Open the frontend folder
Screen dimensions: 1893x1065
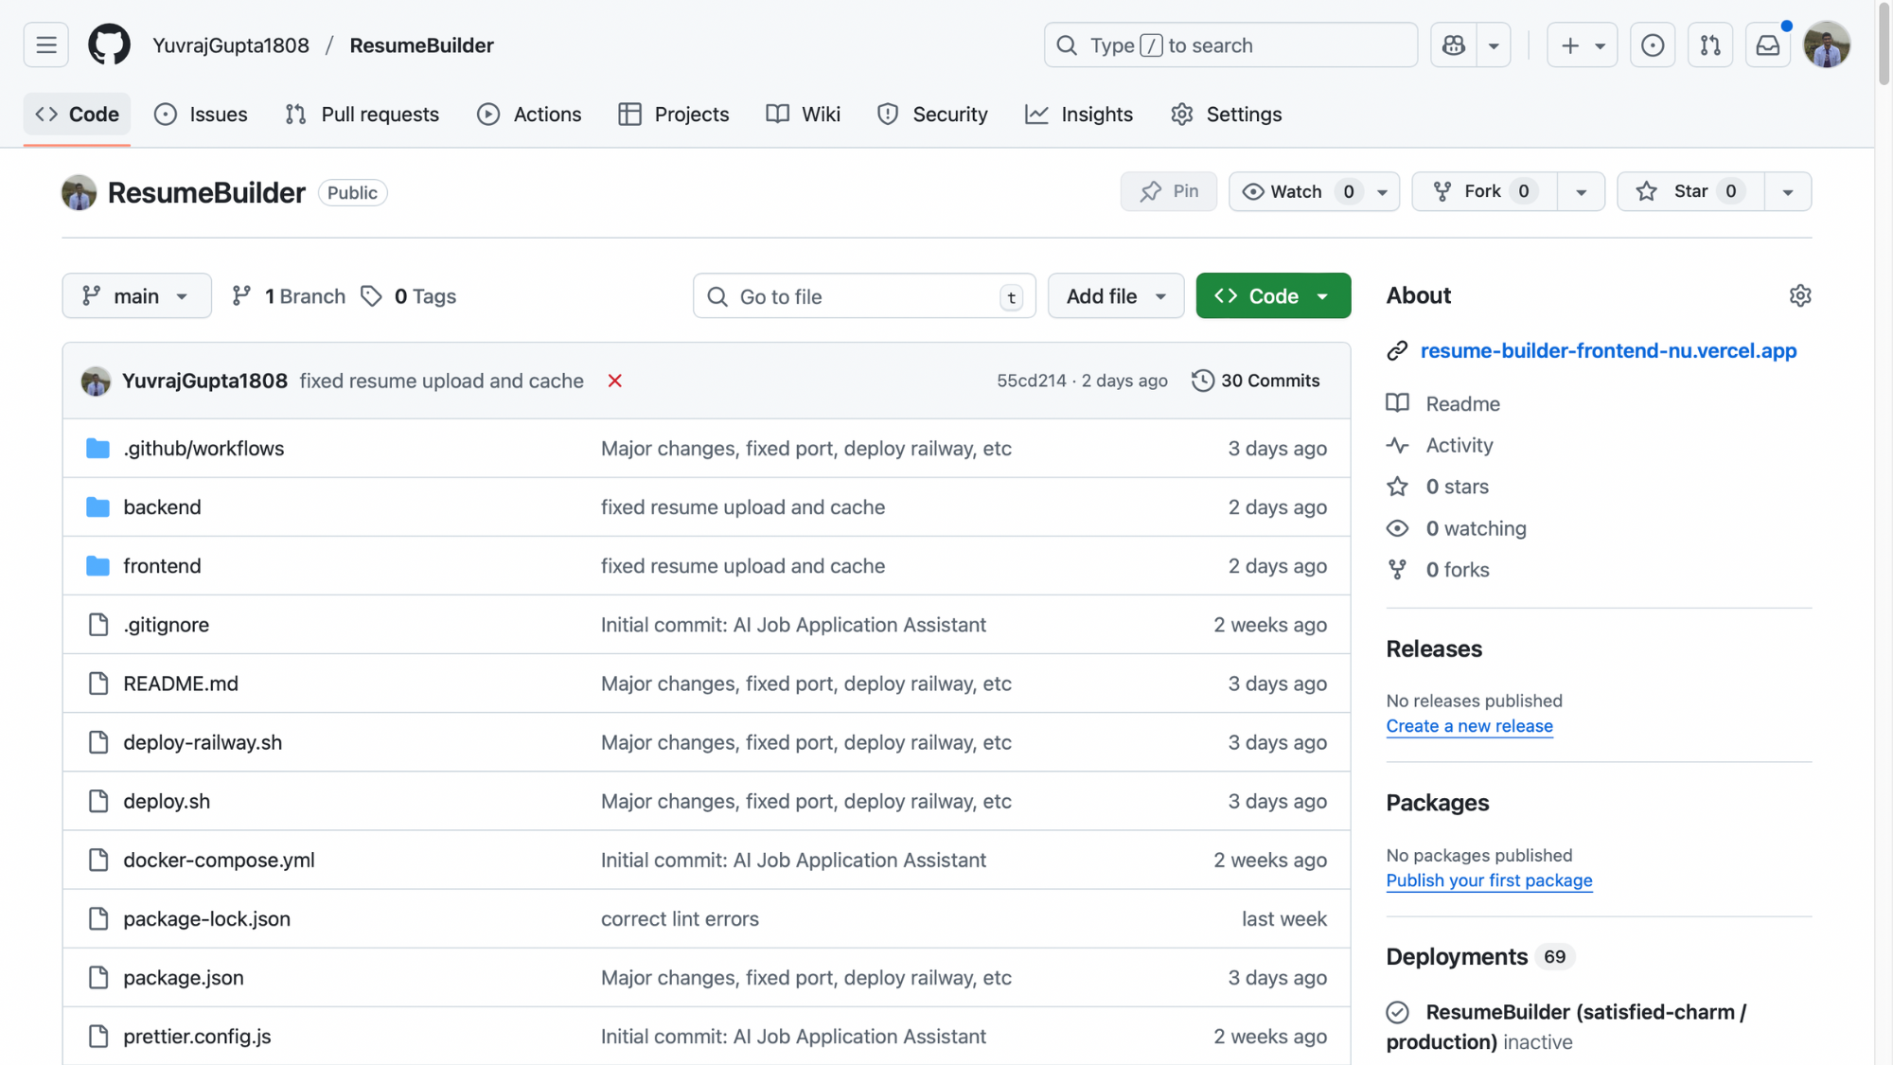click(162, 566)
